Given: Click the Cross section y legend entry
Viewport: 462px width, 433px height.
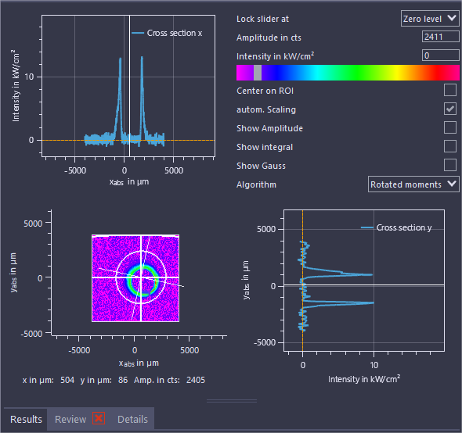Looking at the screenshot, I should (396, 227).
